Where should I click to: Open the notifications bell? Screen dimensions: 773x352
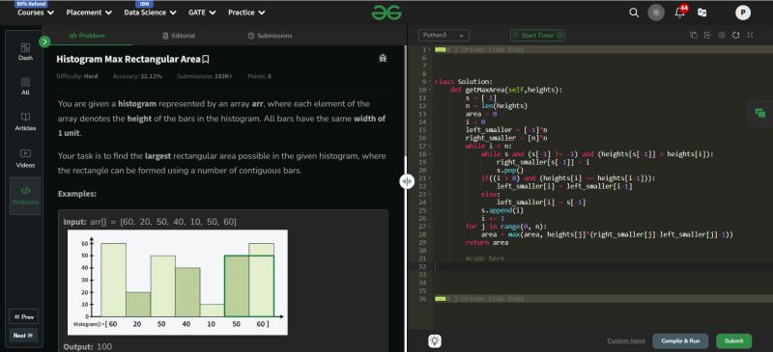pos(680,13)
